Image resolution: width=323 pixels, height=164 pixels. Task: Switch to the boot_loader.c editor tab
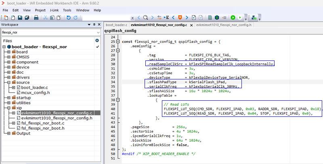point(116,25)
